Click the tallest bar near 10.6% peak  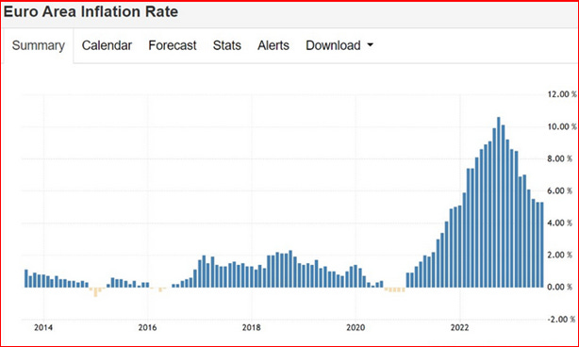tap(499, 202)
